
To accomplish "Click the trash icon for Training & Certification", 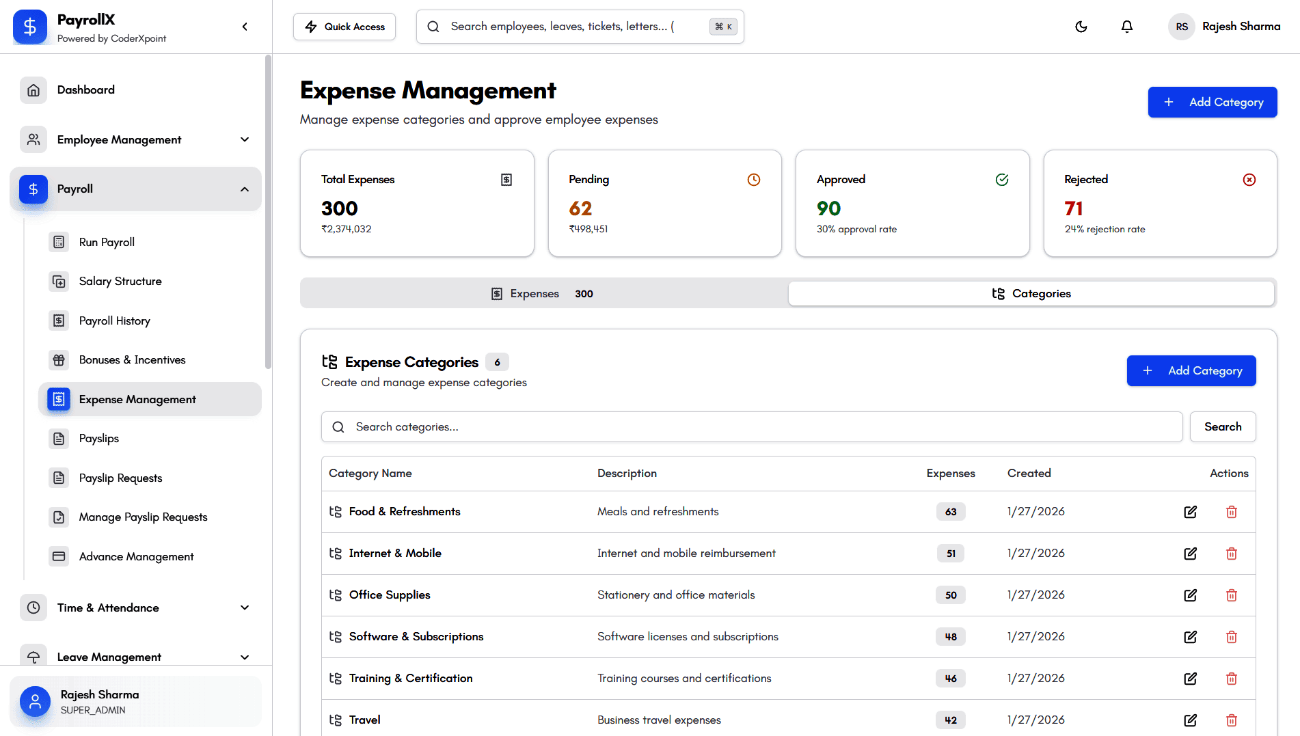I will pos(1231,679).
